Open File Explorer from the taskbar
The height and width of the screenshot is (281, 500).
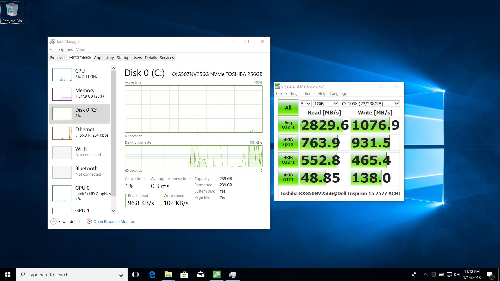coord(168,274)
